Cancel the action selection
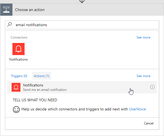Image resolution: width=164 pixels, height=136 pixels. point(149,123)
